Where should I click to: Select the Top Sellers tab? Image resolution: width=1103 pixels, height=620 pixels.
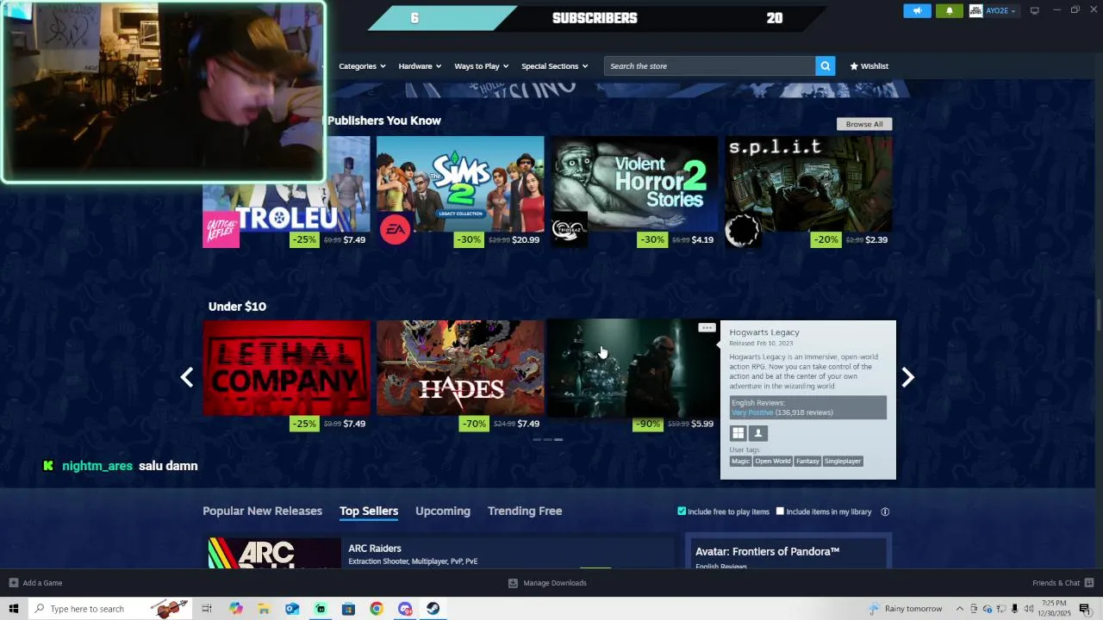[369, 511]
